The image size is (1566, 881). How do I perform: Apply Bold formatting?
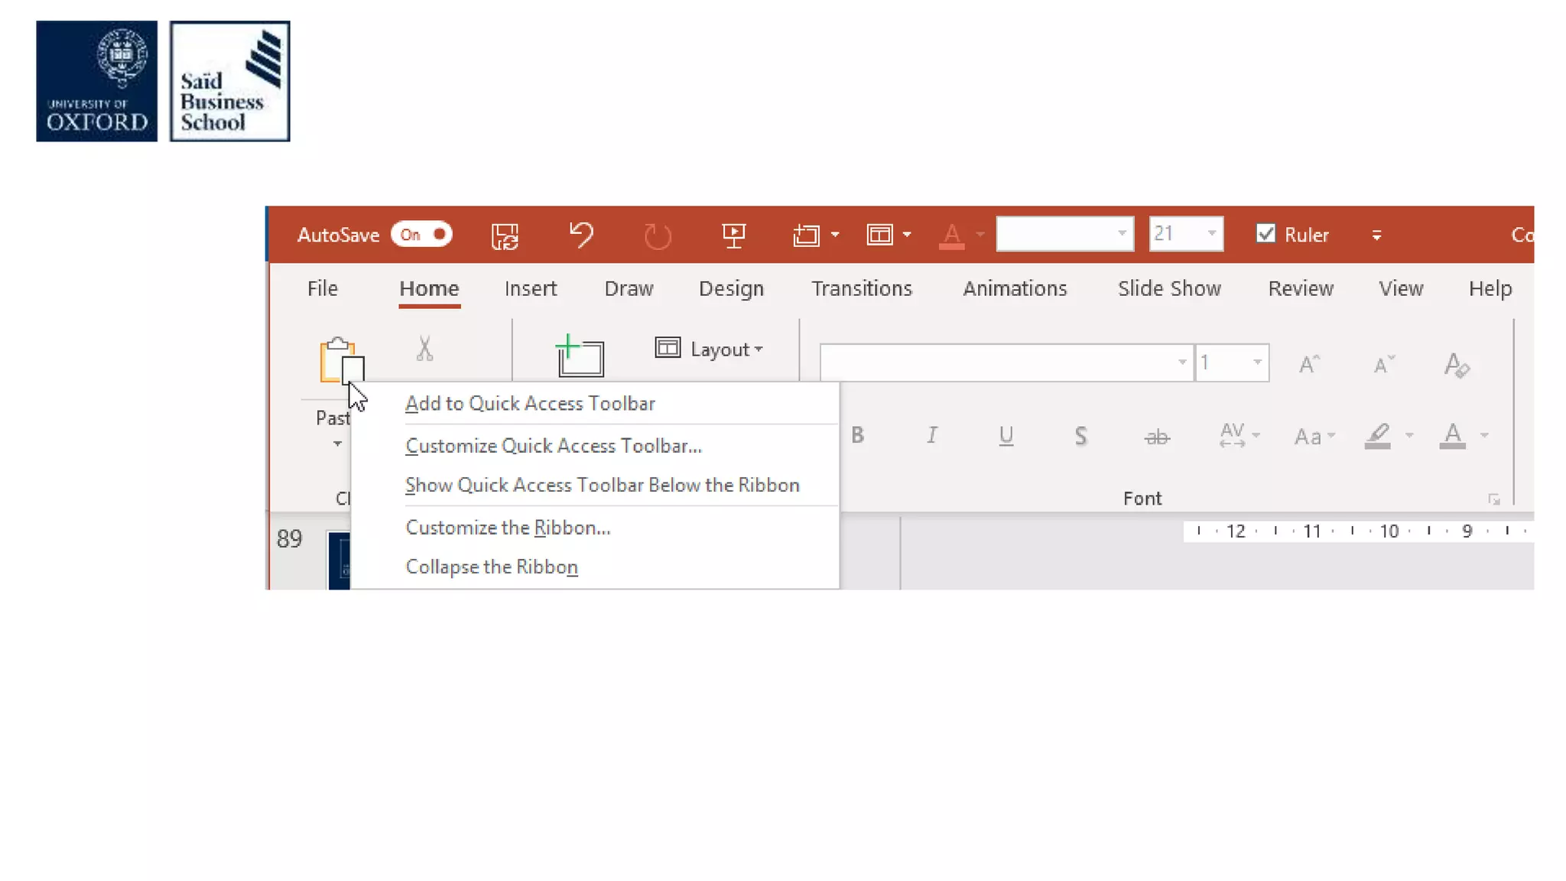(x=857, y=436)
